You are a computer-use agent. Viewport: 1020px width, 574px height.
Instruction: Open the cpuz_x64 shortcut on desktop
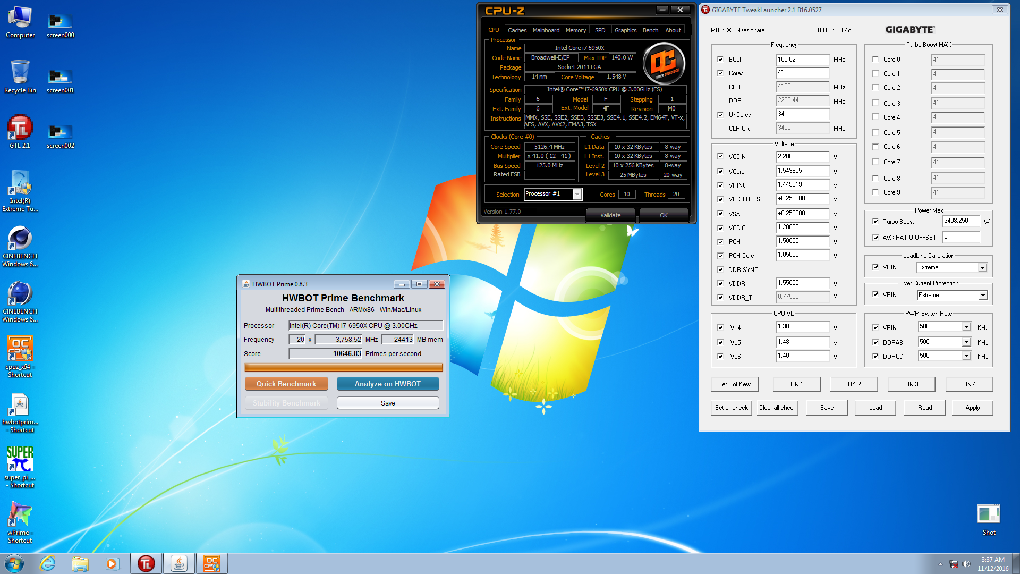[x=20, y=357]
